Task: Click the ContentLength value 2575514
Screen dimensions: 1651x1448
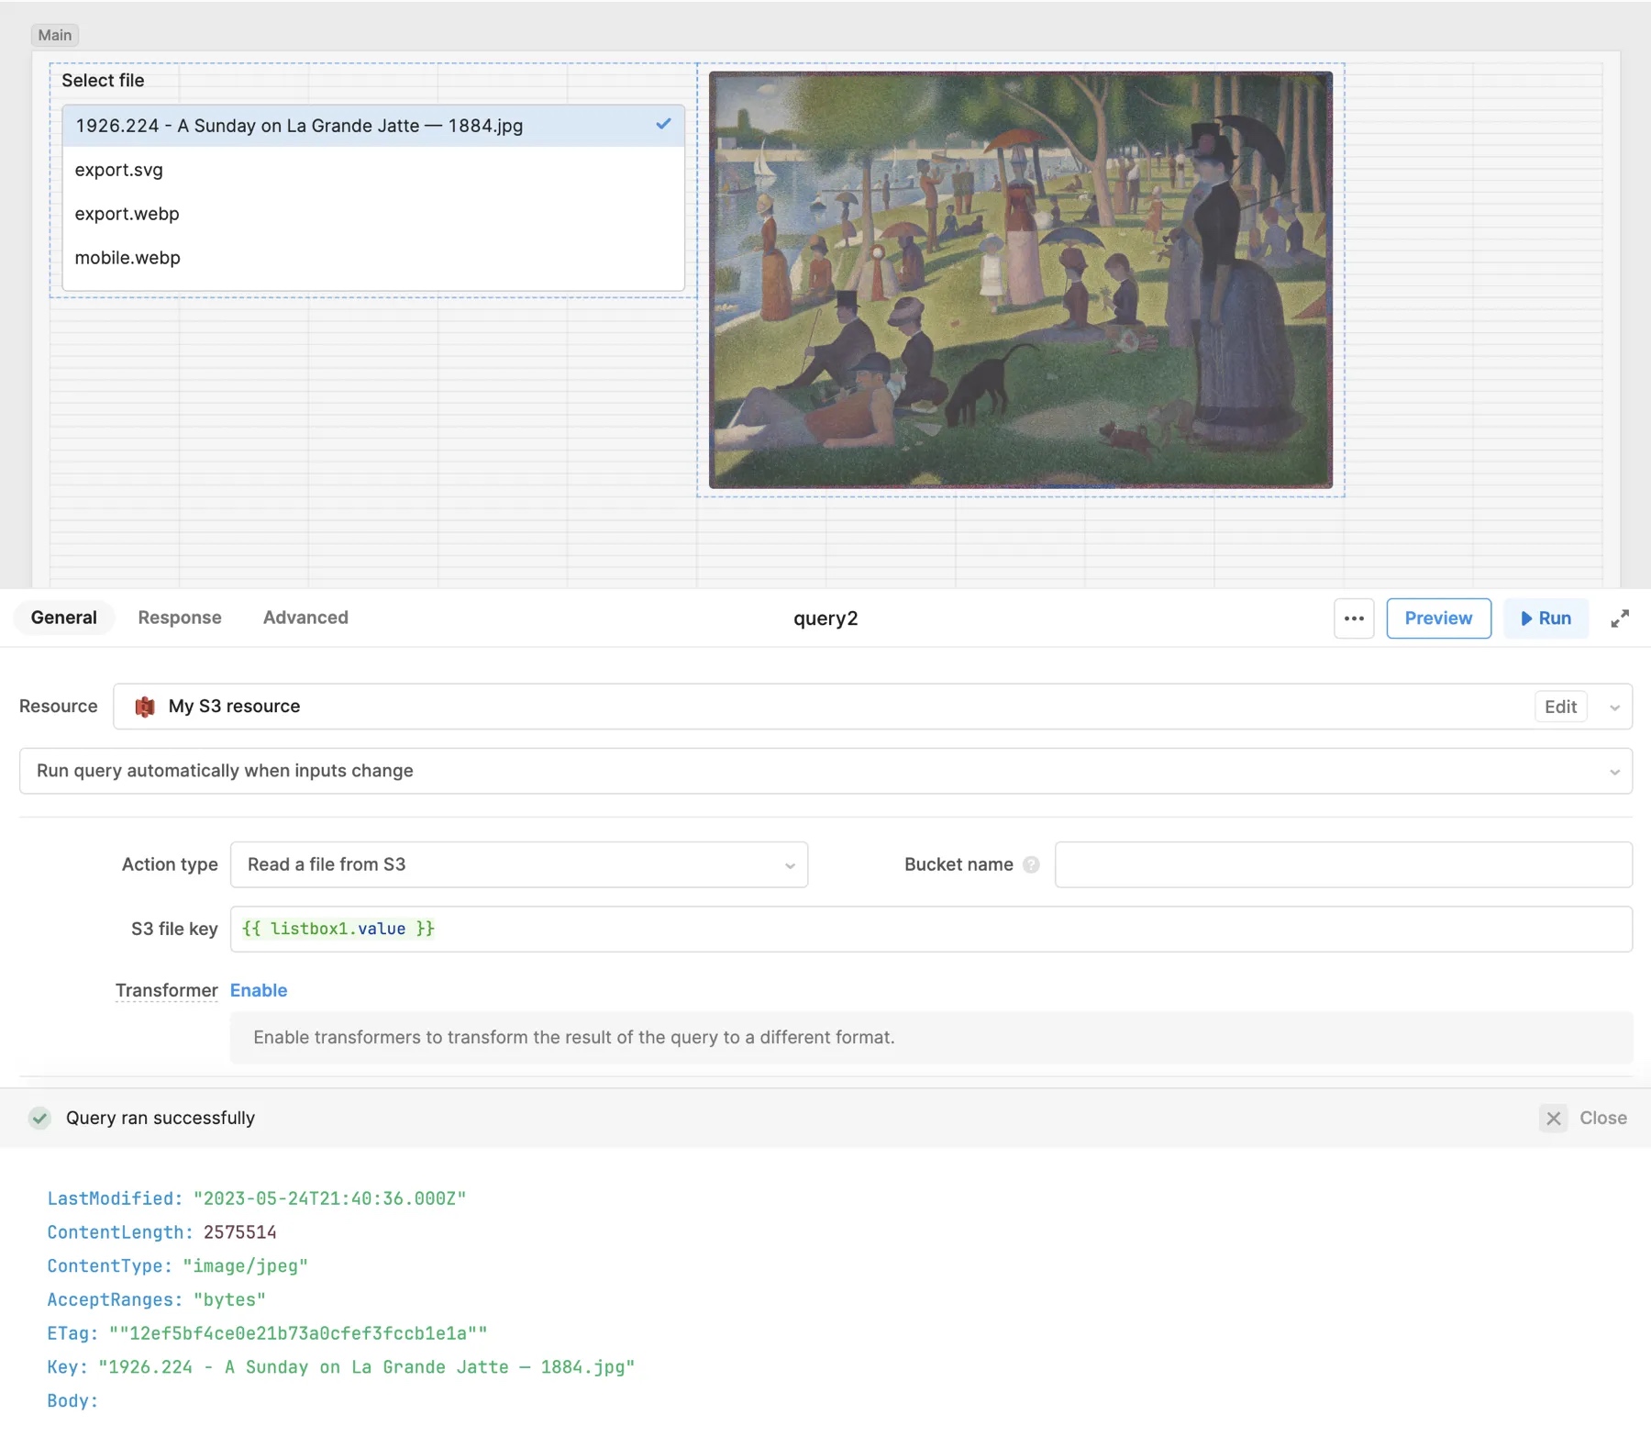Action: 239,1232
